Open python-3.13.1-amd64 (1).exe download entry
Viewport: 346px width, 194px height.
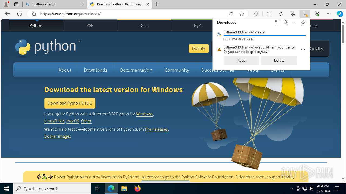[244, 32]
